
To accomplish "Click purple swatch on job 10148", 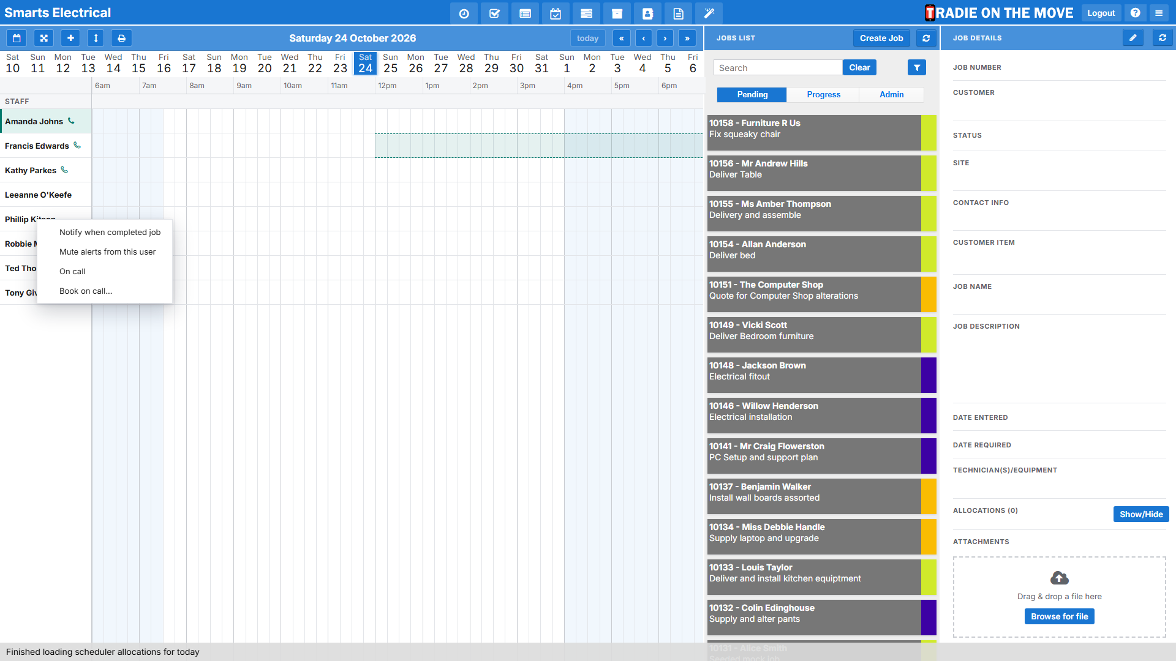I will [x=929, y=375].
